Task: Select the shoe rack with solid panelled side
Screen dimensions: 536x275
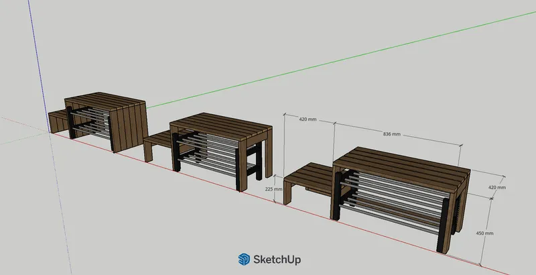Action: 106,121
